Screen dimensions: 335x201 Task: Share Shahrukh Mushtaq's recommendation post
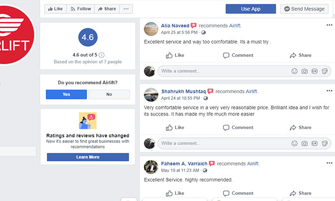click(x=300, y=127)
